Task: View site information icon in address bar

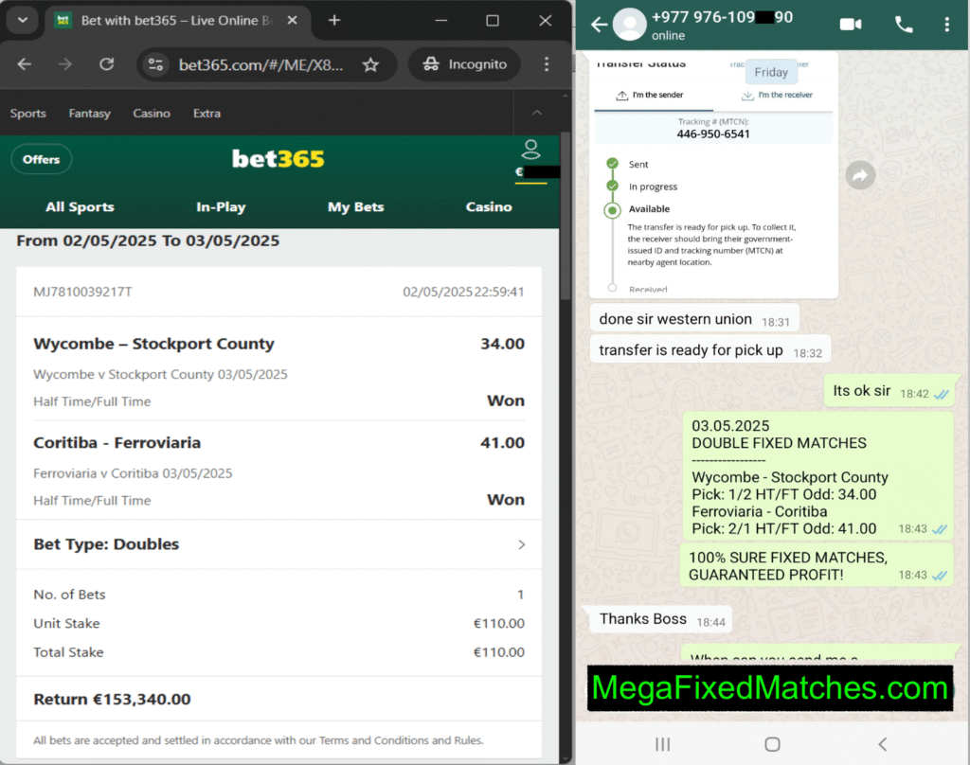Action: pos(156,64)
